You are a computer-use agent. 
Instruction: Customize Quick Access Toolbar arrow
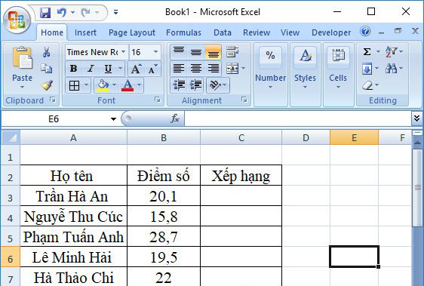115,12
